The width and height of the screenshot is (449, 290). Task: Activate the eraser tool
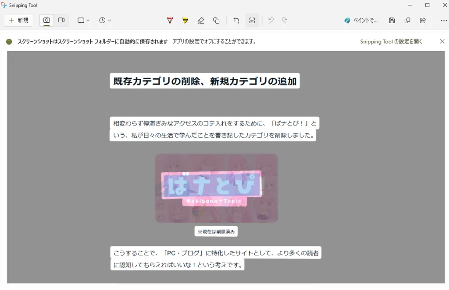click(201, 20)
